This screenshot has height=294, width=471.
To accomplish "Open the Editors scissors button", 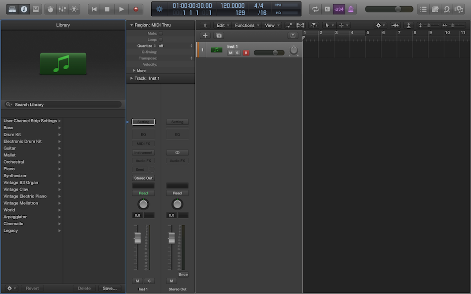I will tap(74, 9).
